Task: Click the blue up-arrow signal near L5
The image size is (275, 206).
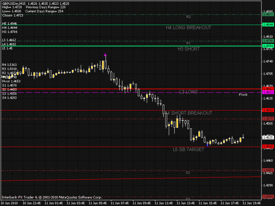Action: tap(207, 145)
